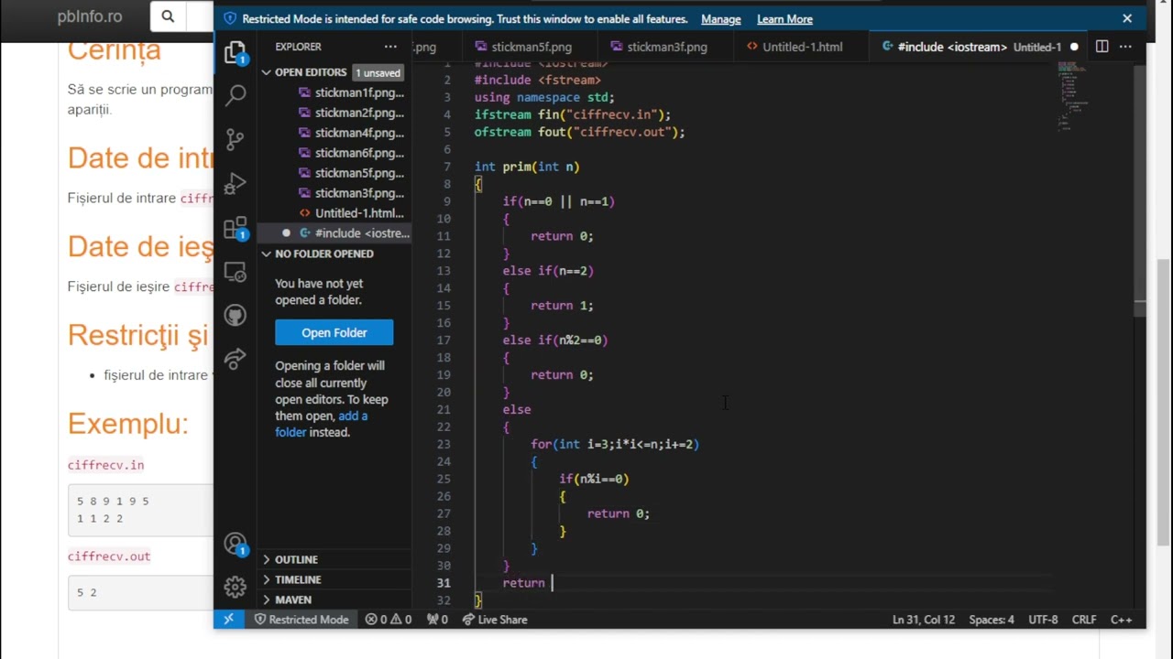
Task: Open the Accounts menu icon
Action: pos(236,544)
